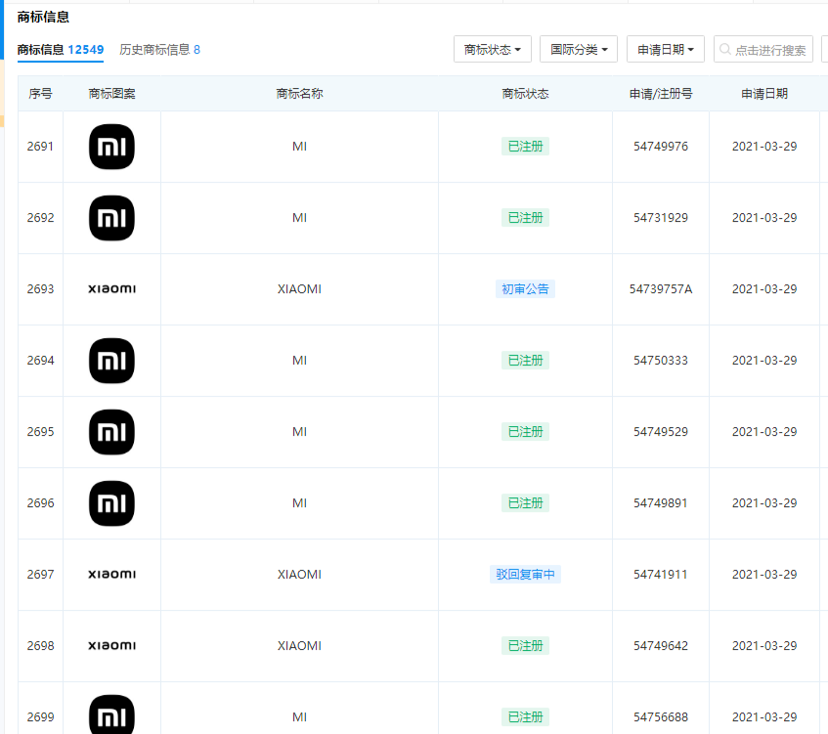Click date 2021-03-29 in row 2696
Viewport: 828px width, 734px height.
coord(764,502)
